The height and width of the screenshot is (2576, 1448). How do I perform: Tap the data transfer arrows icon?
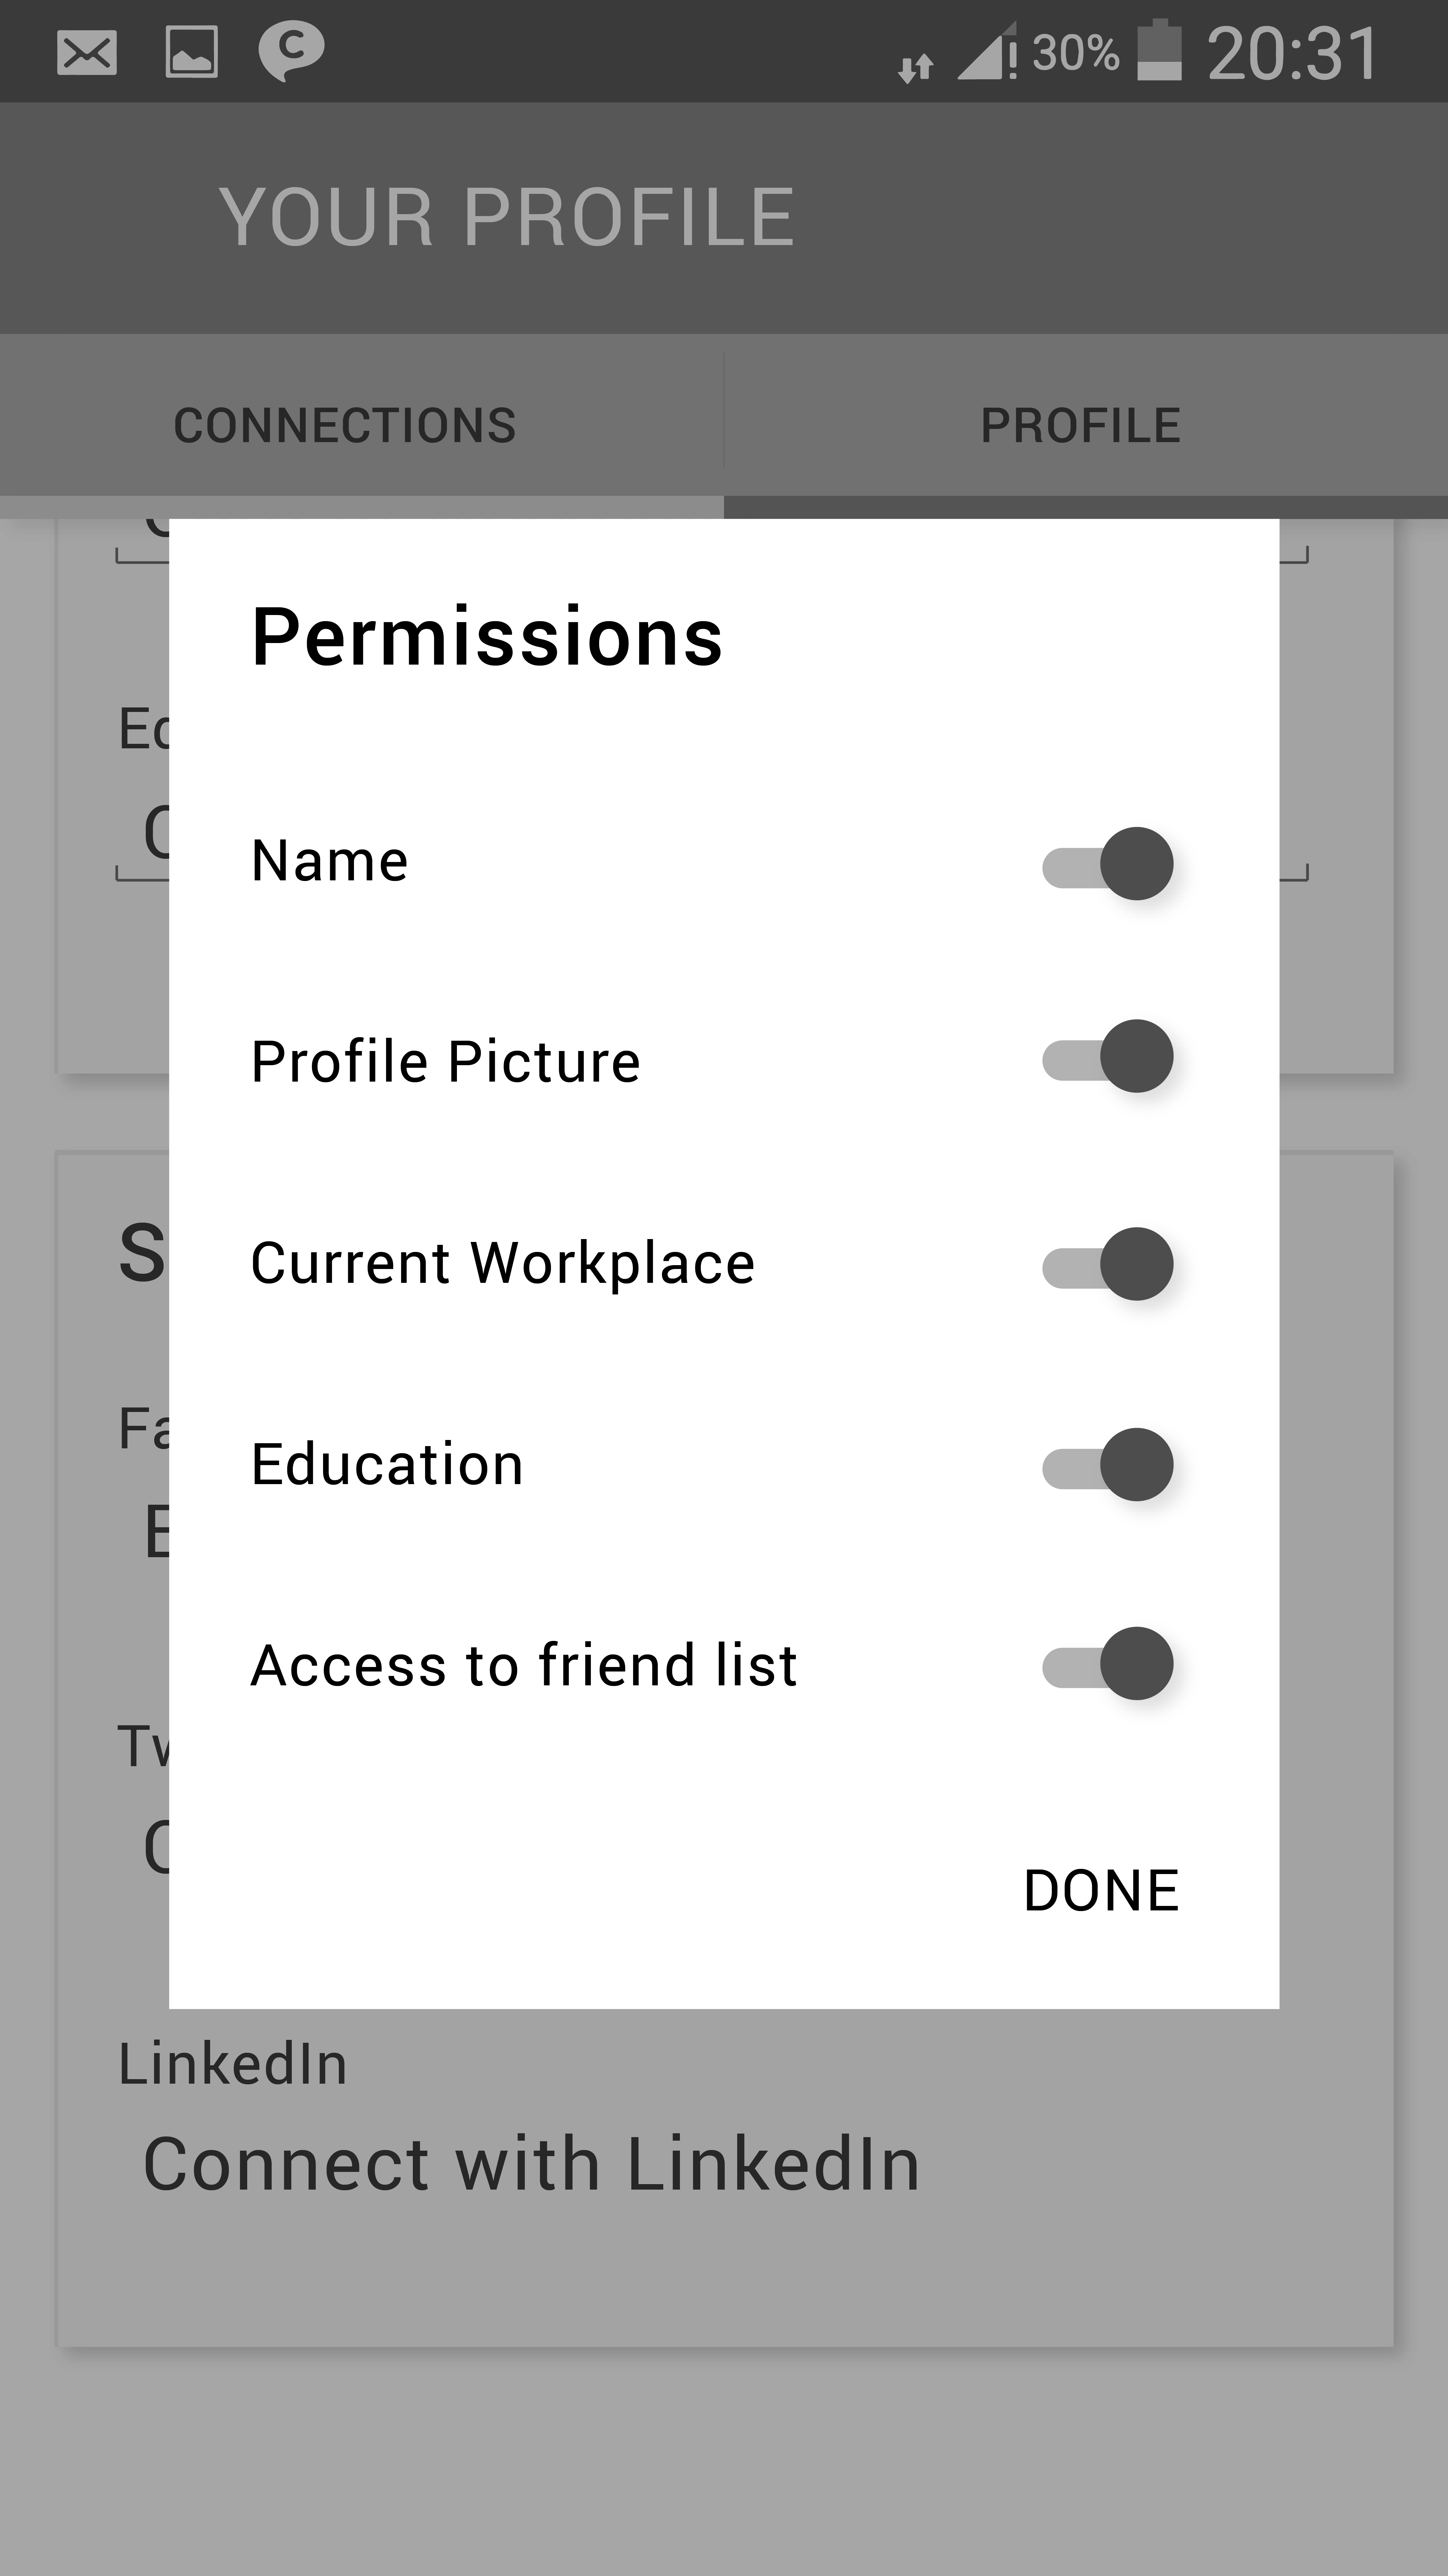pos(915,67)
